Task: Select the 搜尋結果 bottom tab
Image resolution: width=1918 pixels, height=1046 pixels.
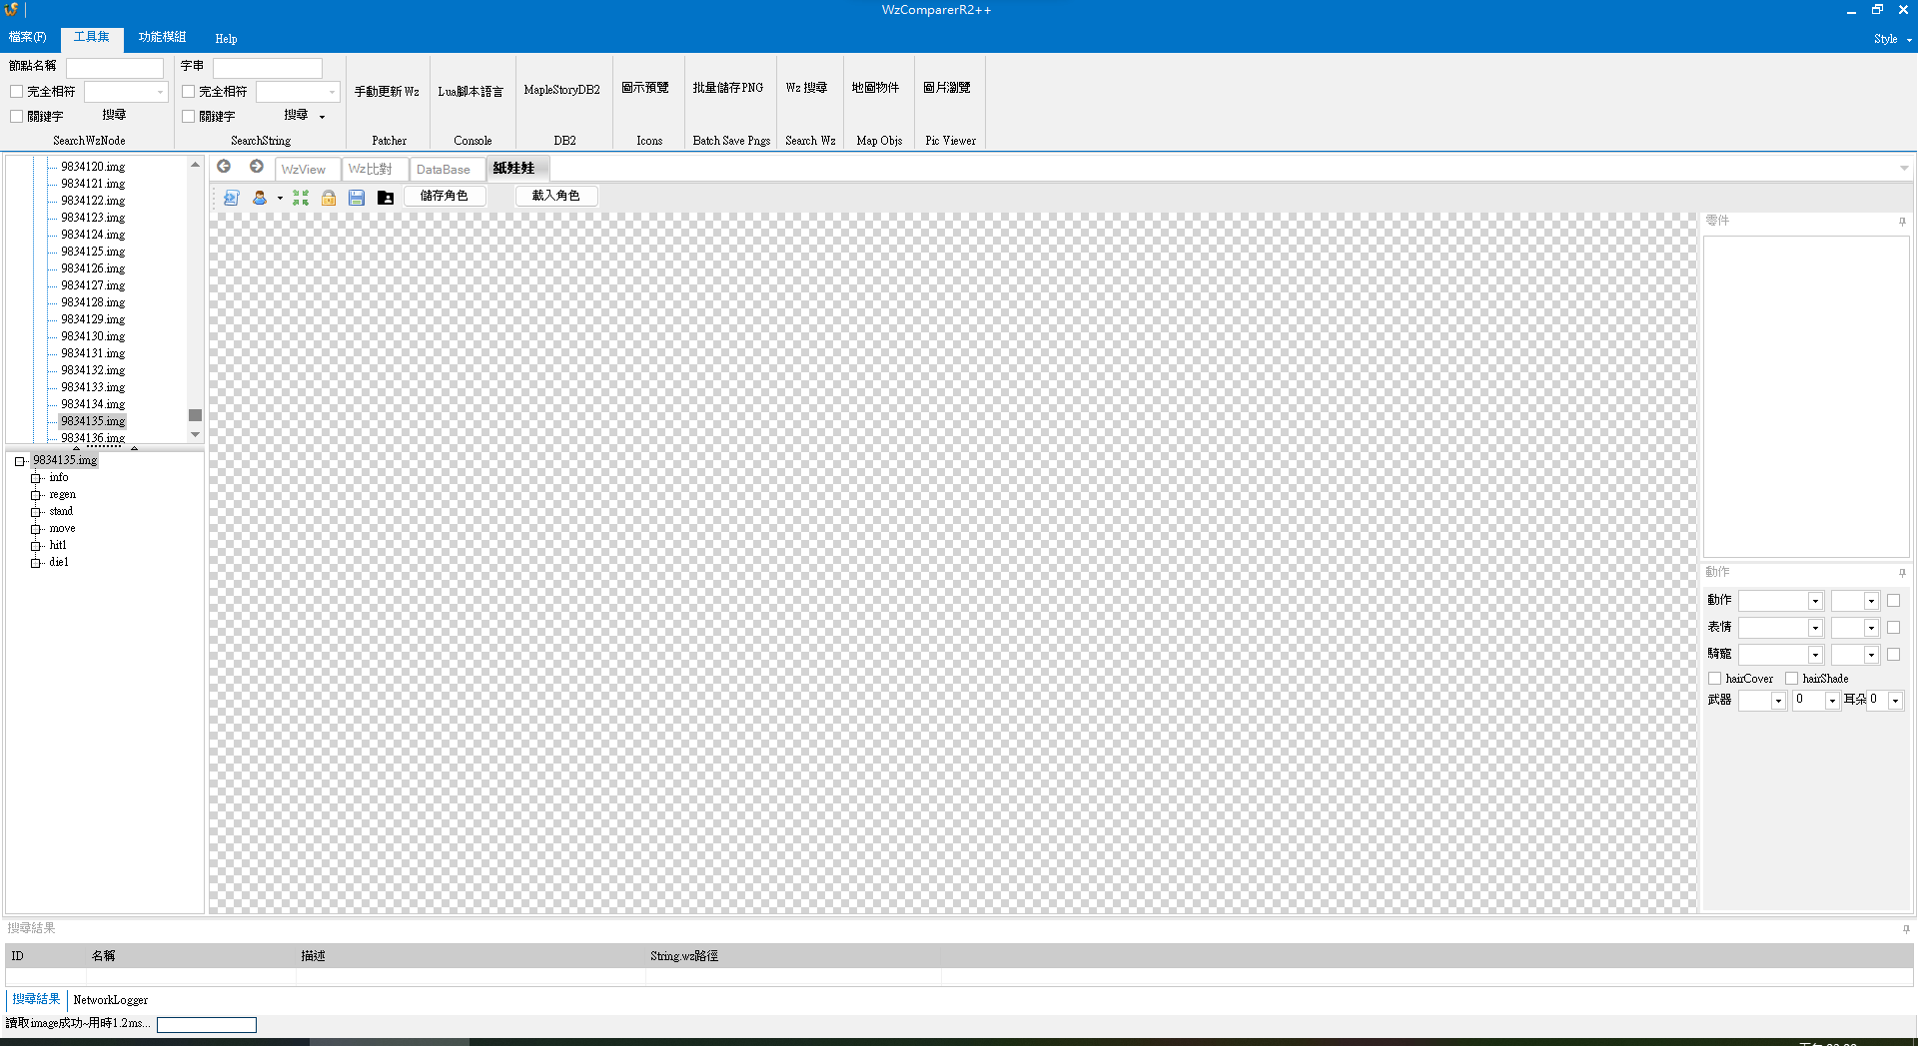Action: coord(36,999)
